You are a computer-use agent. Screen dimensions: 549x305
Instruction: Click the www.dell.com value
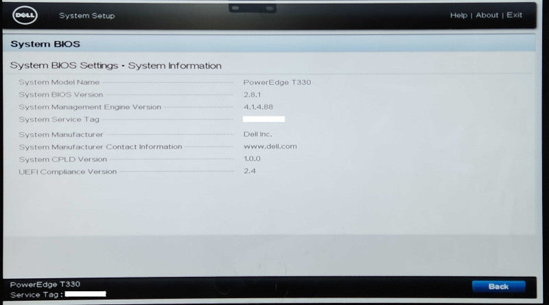(x=270, y=147)
